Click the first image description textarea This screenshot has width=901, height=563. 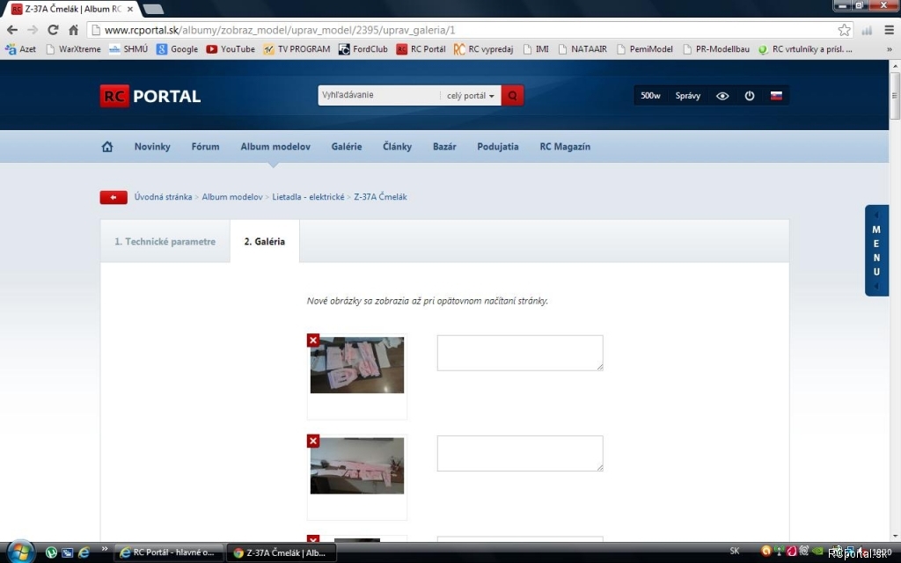520,353
